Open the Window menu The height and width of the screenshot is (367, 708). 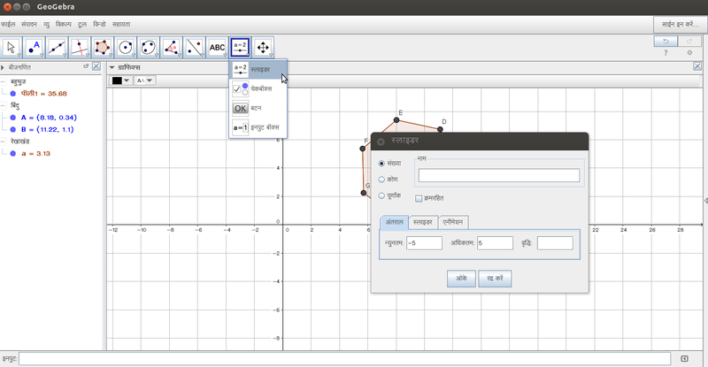(x=99, y=25)
